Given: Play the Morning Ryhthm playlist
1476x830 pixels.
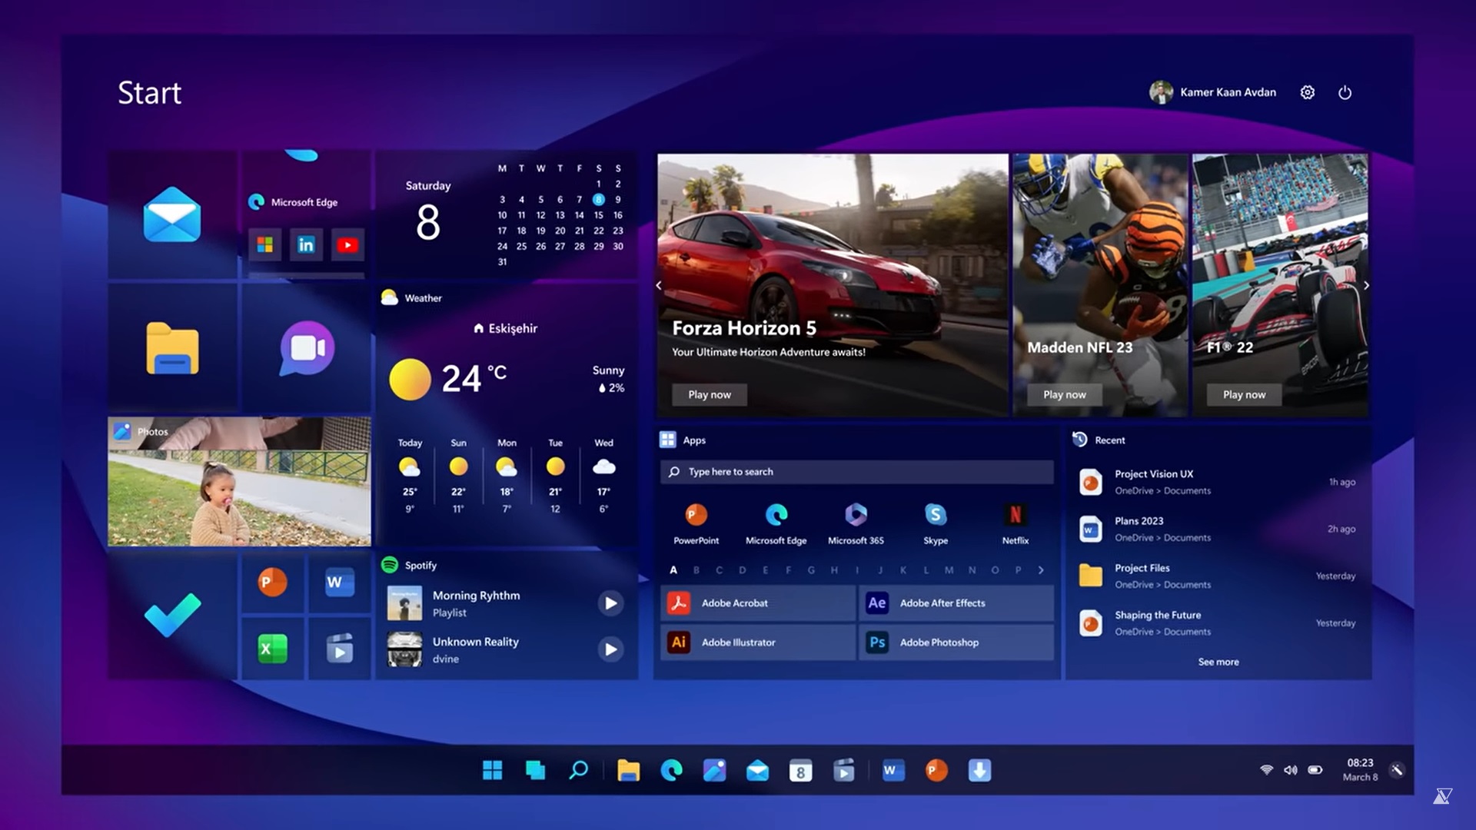Looking at the screenshot, I should 610,603.
